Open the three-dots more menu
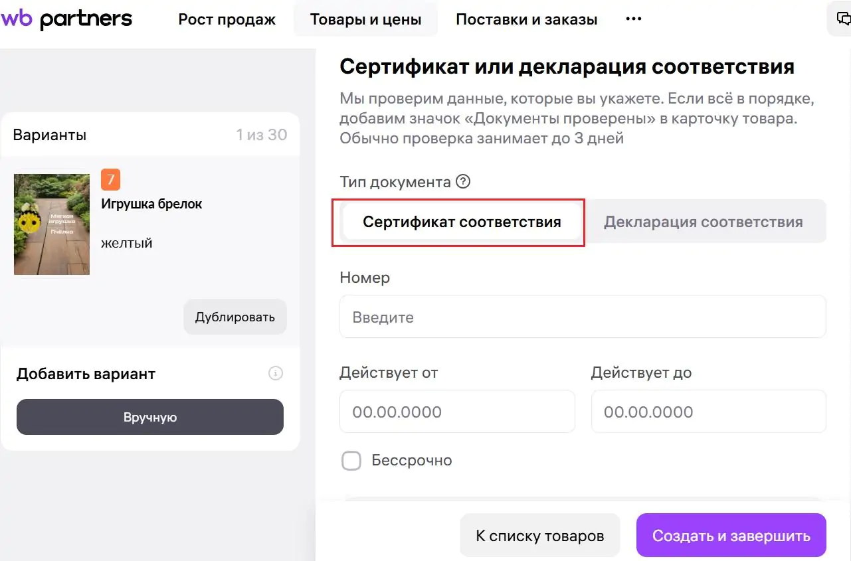Image resolution: width=851 pixels, height=561 pixels. tap(634, 19)
